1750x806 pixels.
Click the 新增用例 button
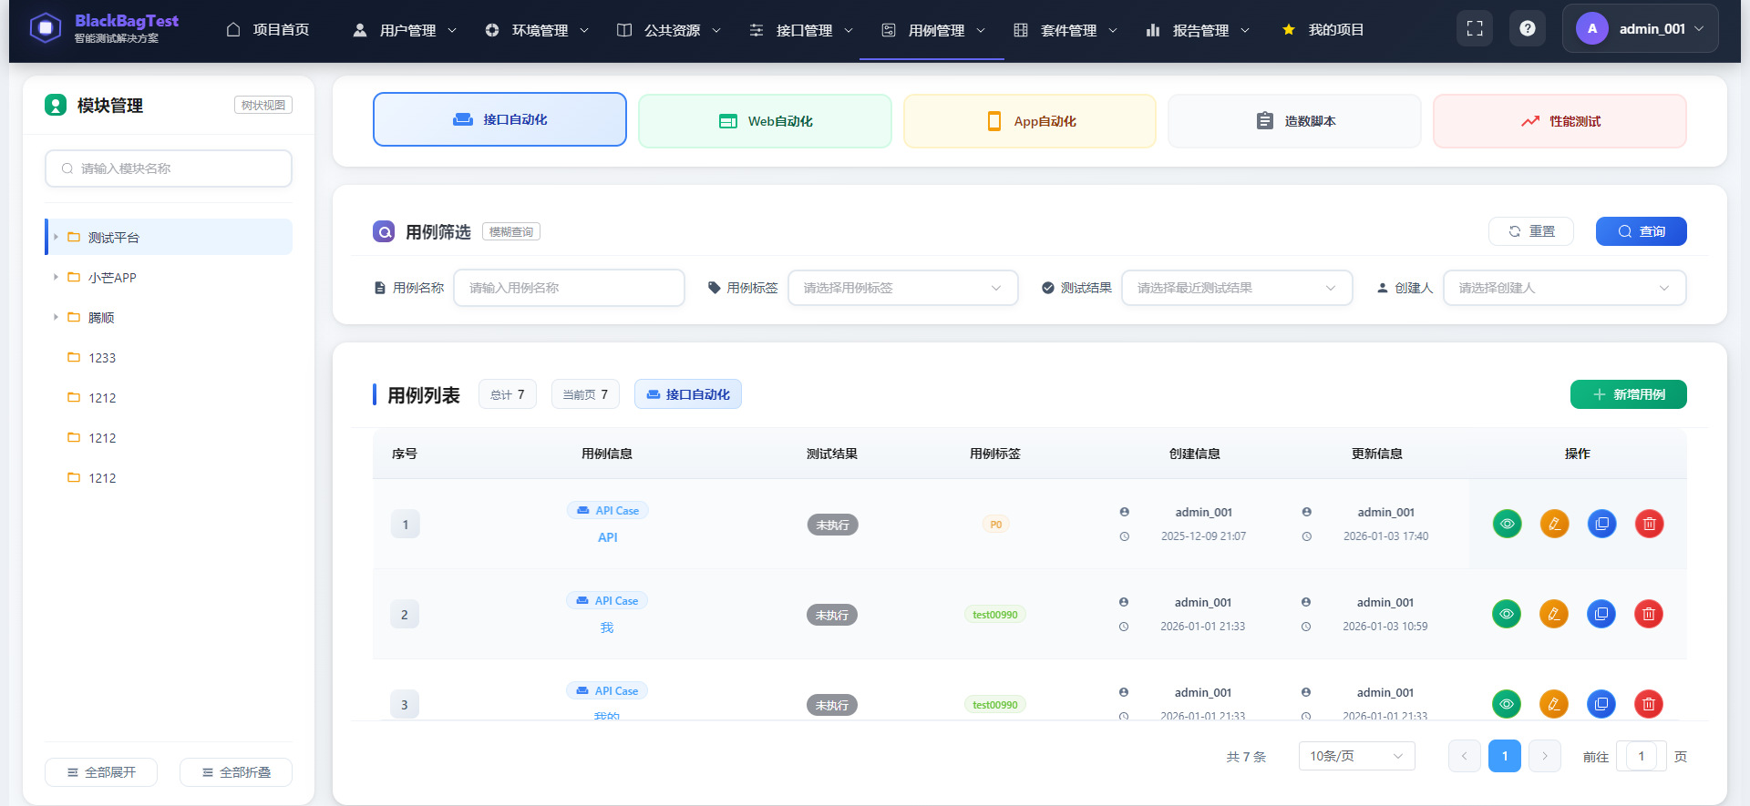[x=1629, y=394]
